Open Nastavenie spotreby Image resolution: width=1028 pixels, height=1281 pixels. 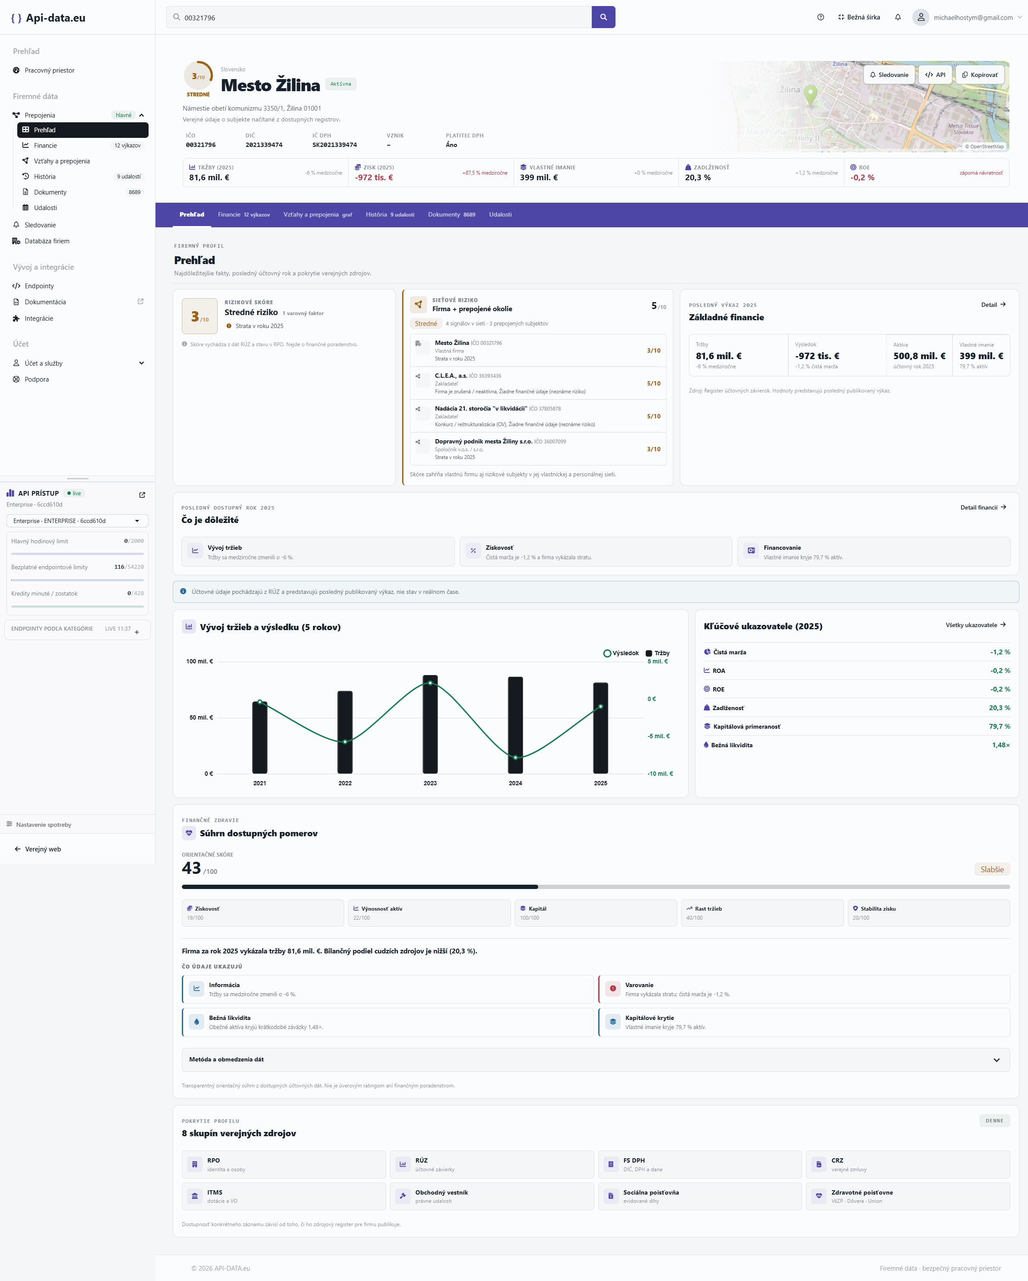[x=38, y=825]
